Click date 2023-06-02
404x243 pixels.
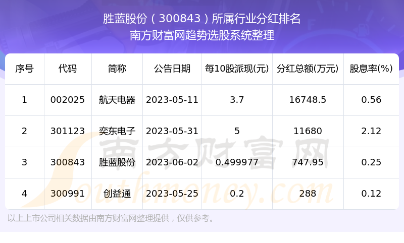tap(172, 162)
